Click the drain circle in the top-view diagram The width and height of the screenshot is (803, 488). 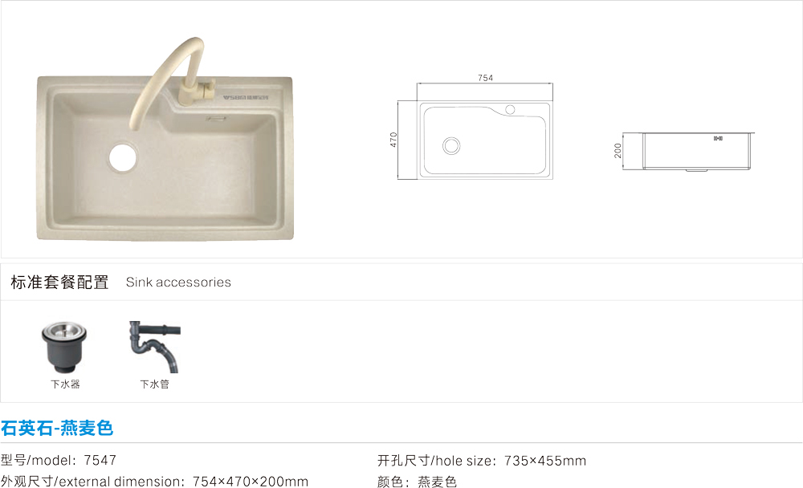tap(451, 145)
